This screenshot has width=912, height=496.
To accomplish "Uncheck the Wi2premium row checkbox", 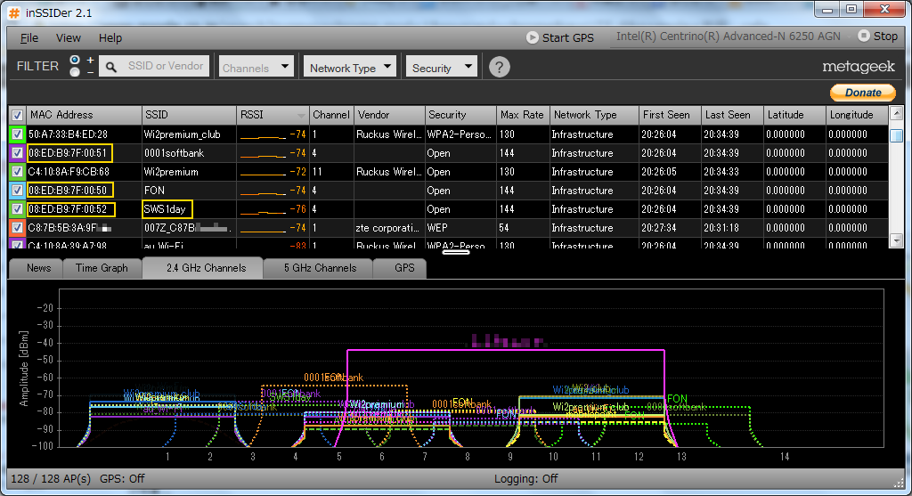I will 18,172.
